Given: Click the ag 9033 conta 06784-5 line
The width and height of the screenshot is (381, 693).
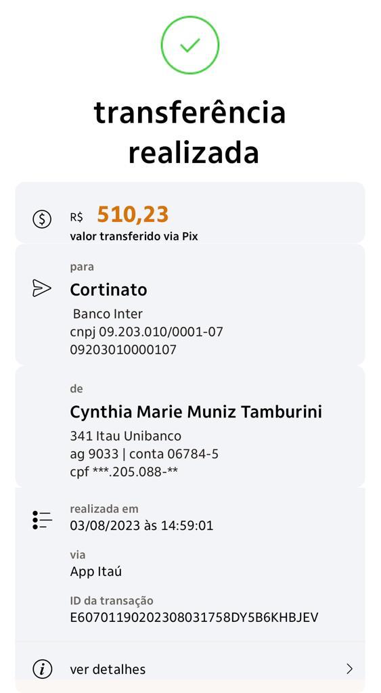Looking at the screenshot, I should (x=144, y=454).
